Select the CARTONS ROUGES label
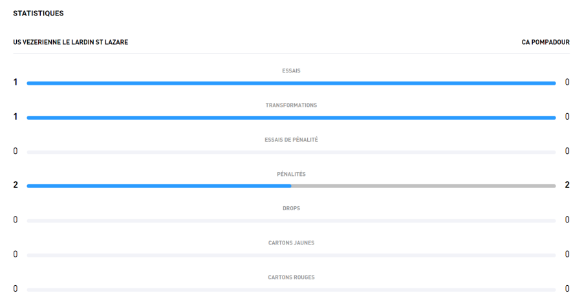 pos(291,277)
